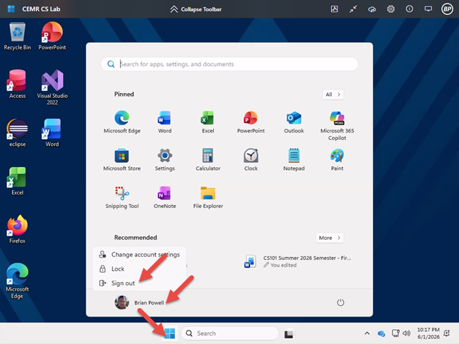Open volume control in system tray
459x344 pixels.
click(x=407, y=333)
